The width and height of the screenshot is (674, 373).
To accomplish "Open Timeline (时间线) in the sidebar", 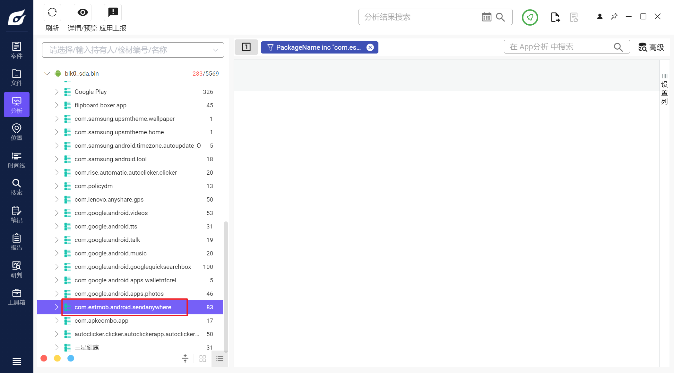I will 17,160.
